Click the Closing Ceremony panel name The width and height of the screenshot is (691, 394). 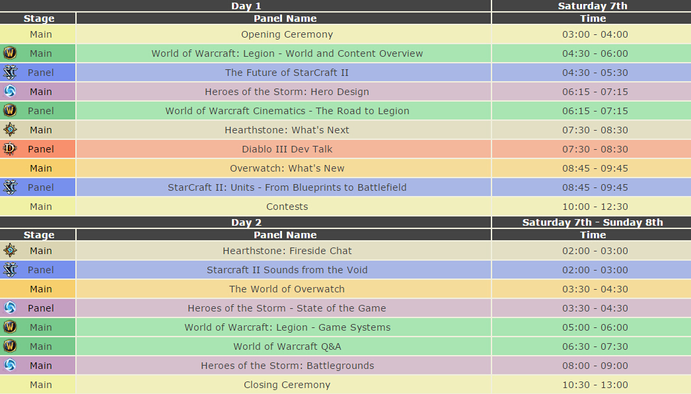(x=287, y=385)
